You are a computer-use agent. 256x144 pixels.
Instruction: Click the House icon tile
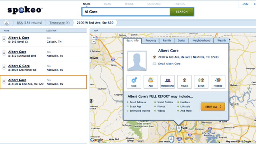pos(184,82)
